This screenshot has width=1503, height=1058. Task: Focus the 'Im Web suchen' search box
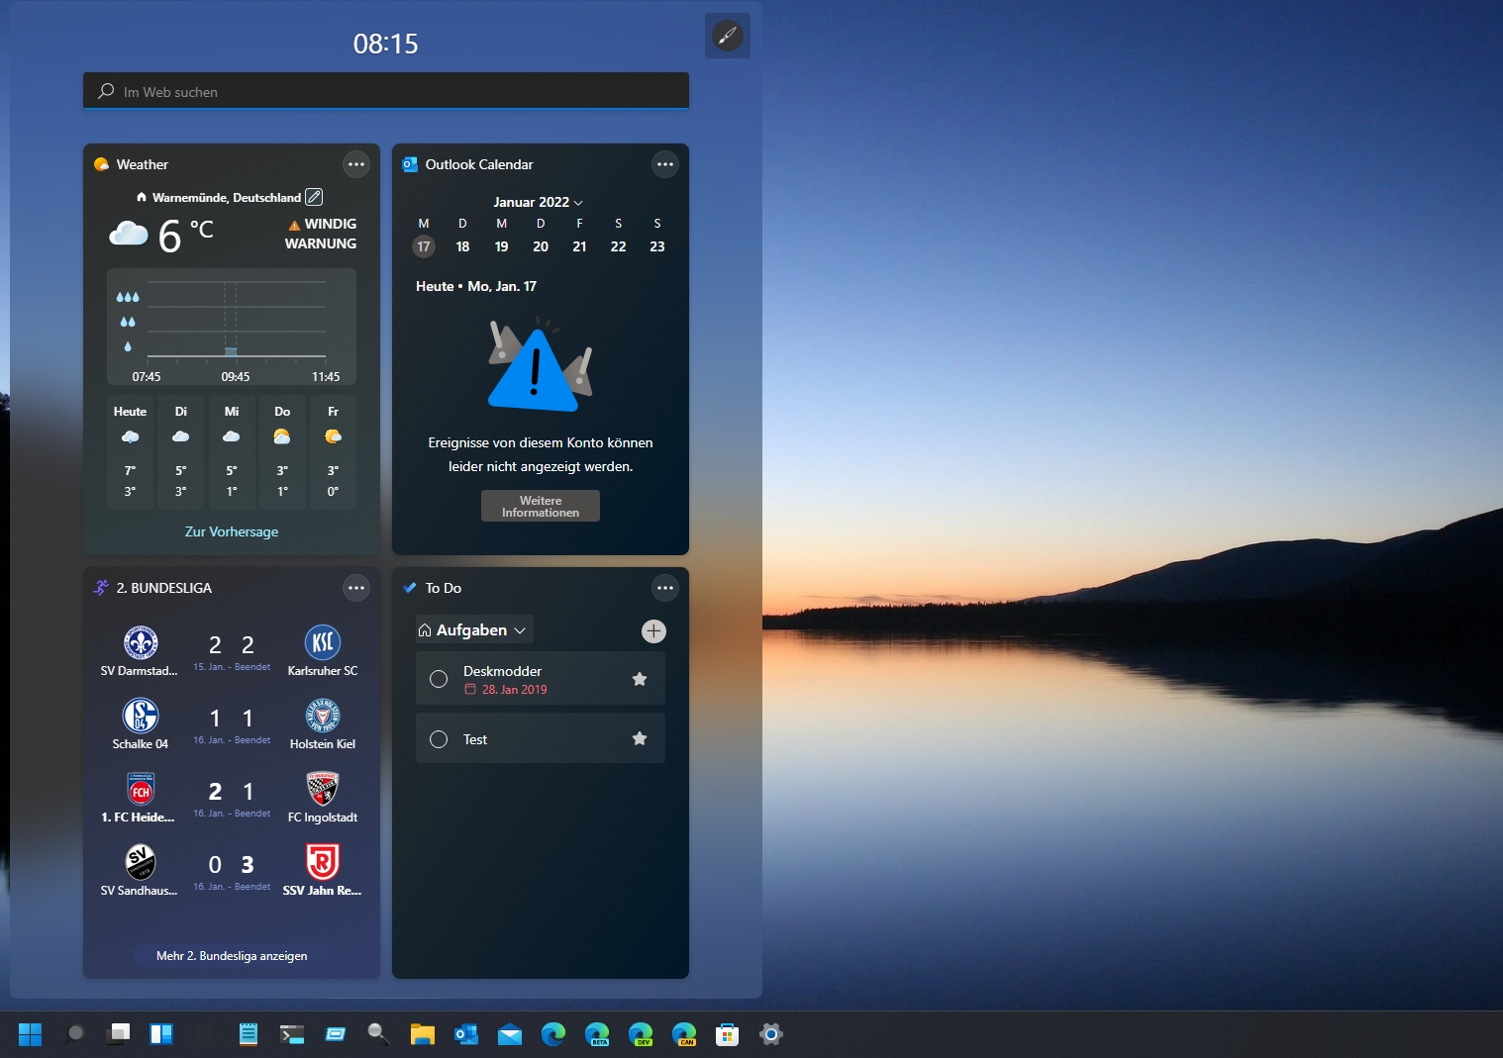(386, 91)
